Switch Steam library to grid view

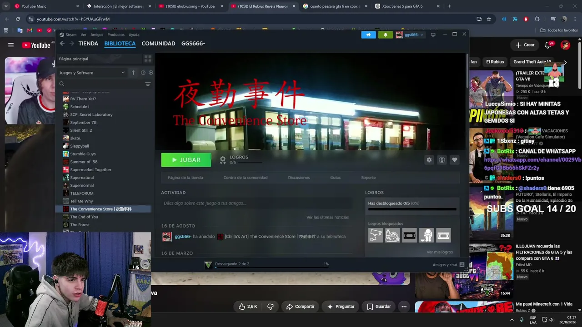click(x=148, y=59)
